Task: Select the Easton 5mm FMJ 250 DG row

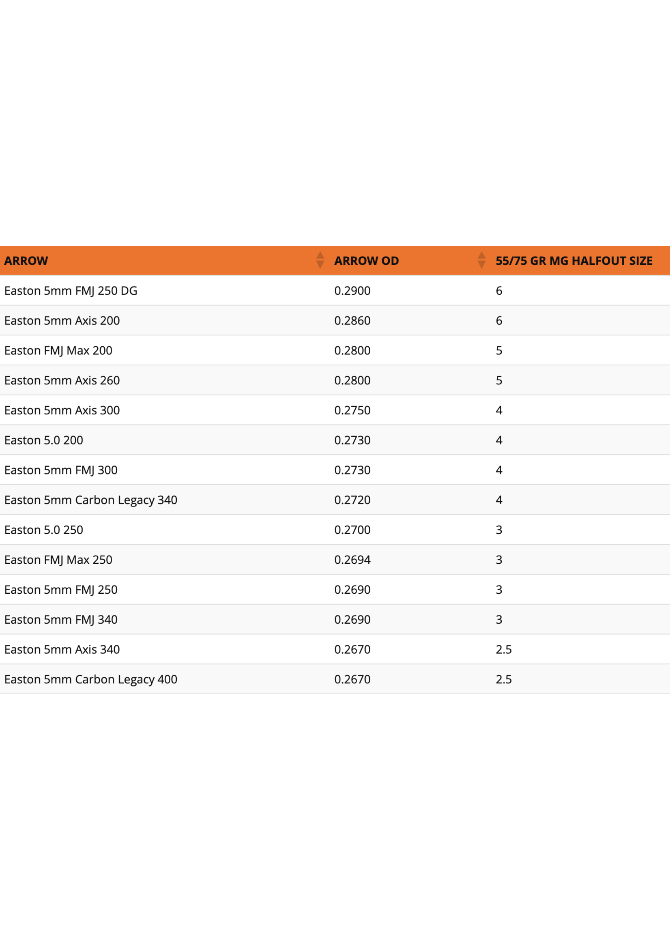Action: [x=71, y=291]
